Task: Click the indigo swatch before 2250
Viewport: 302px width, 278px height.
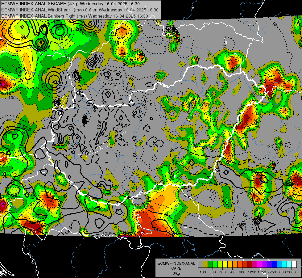Action: pos(269,264)
